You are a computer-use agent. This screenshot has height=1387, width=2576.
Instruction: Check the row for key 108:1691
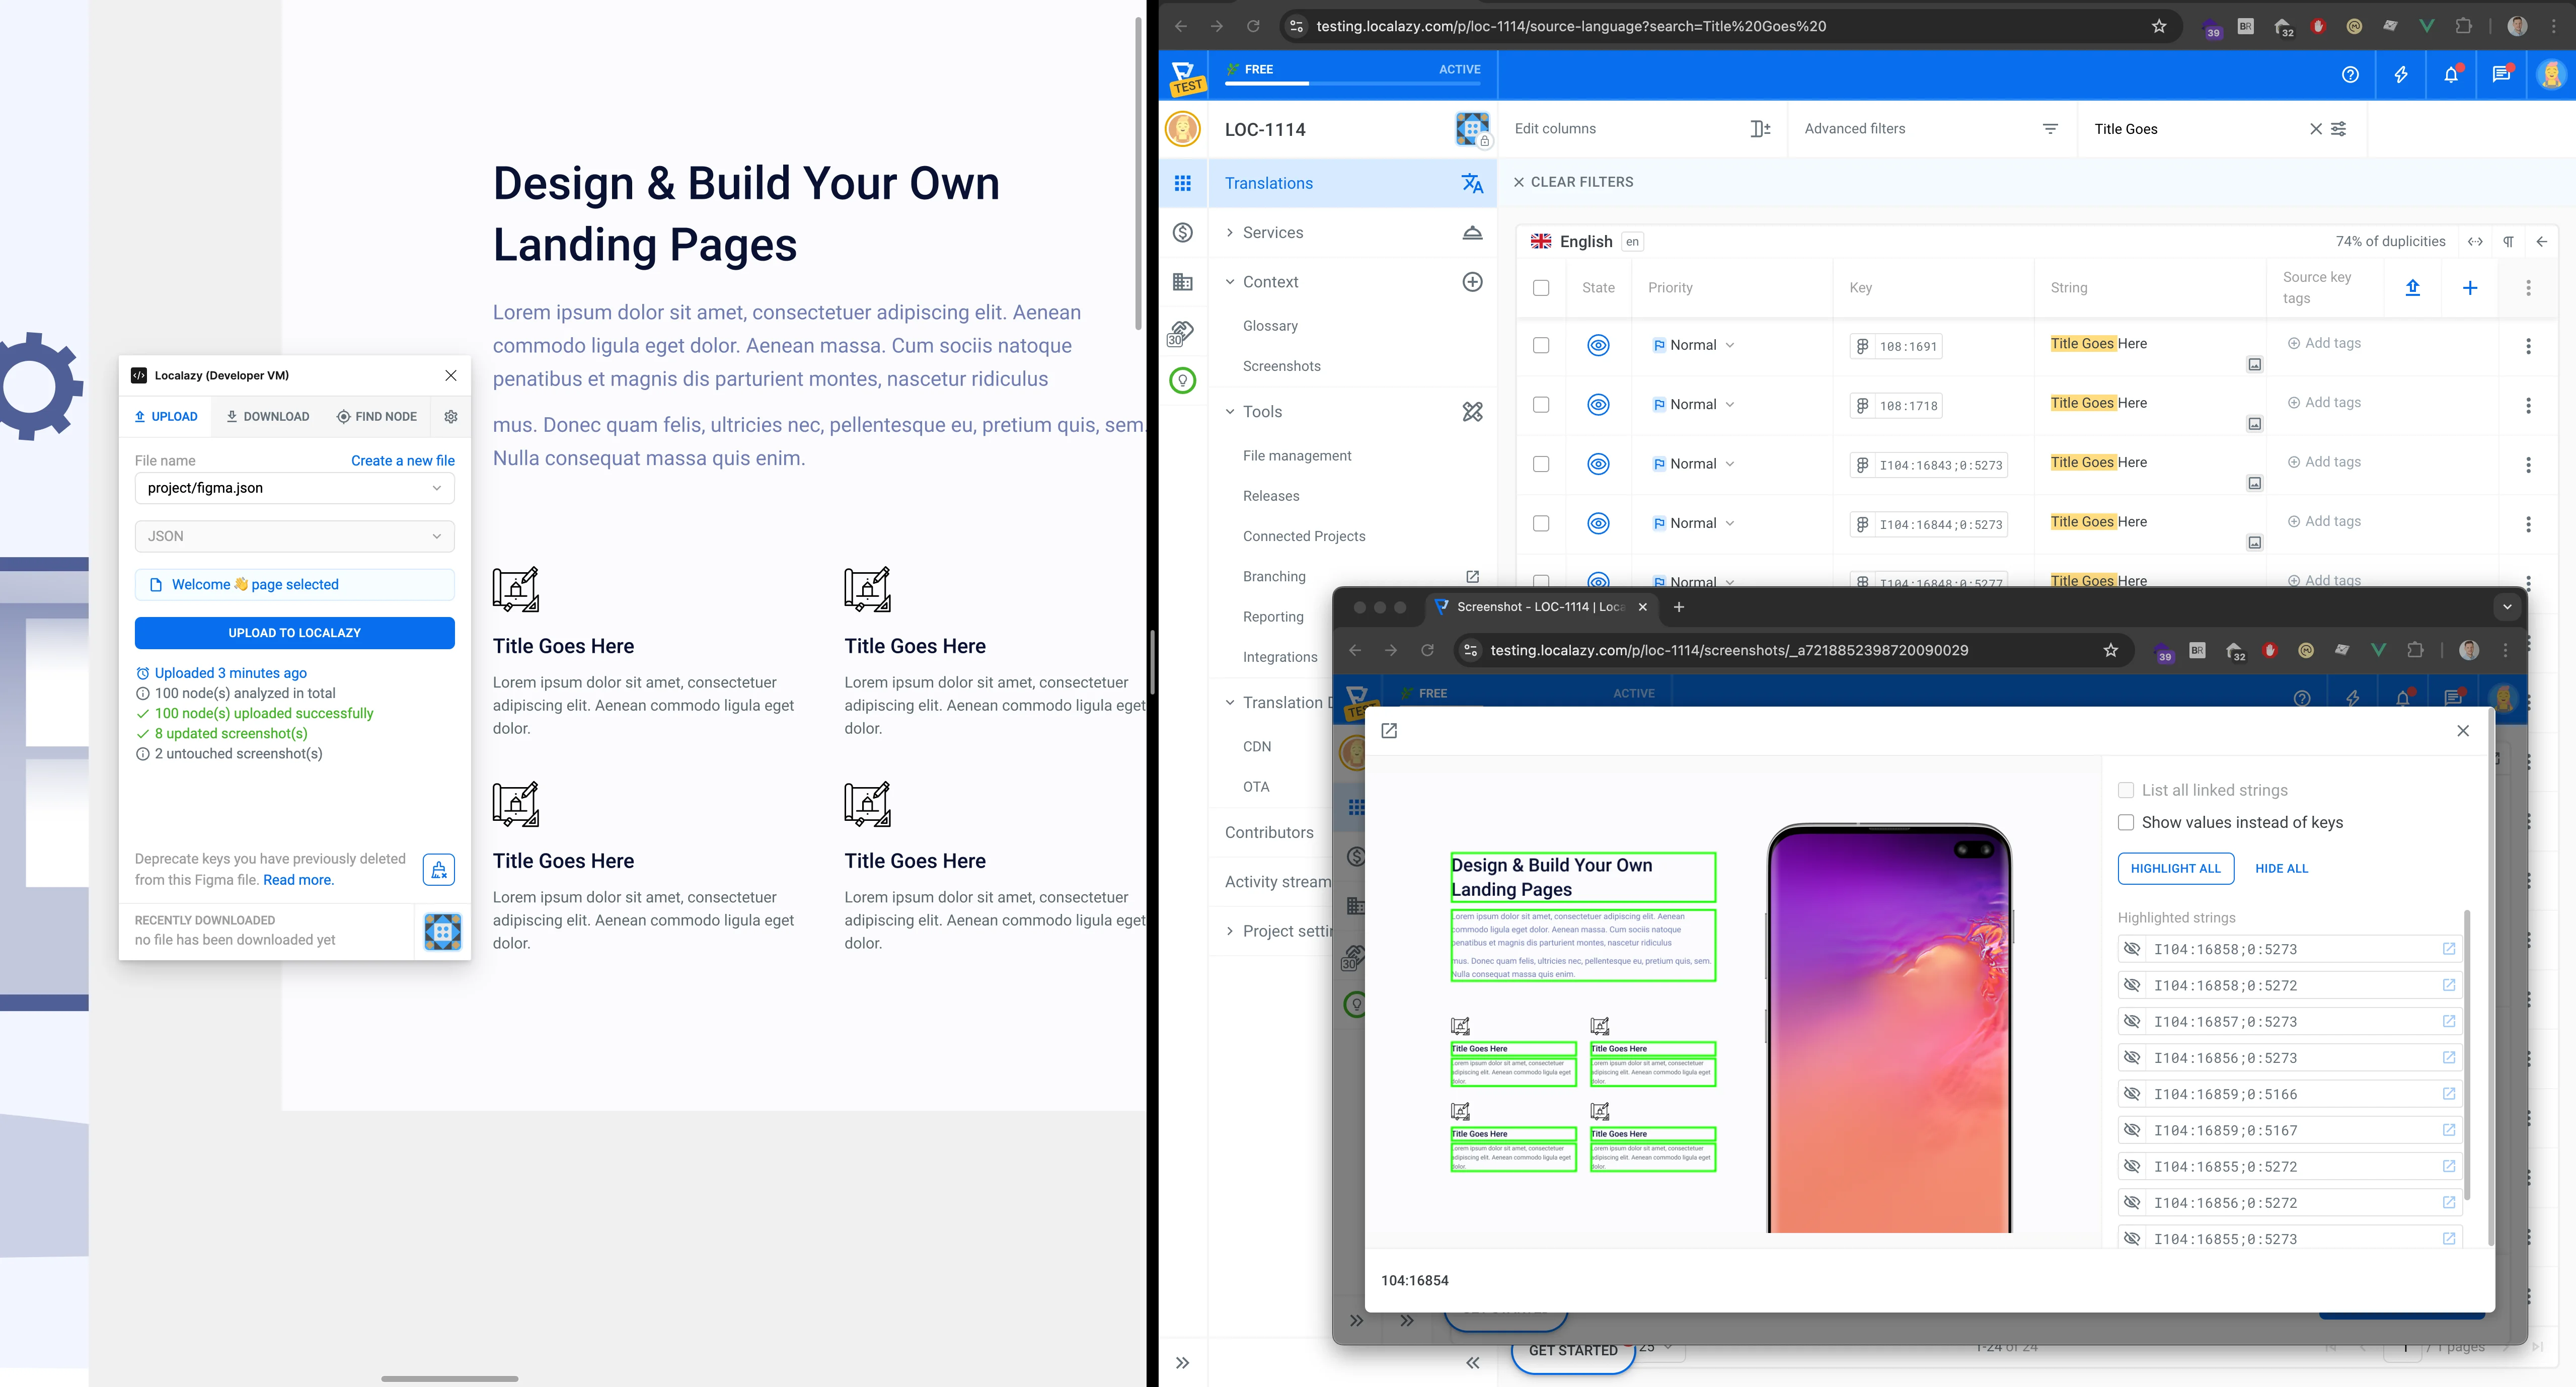click(1541, 345)
